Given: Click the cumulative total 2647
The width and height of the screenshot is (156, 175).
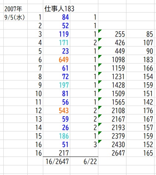Looking at the screenshot, I should click(x=118, y=153).
